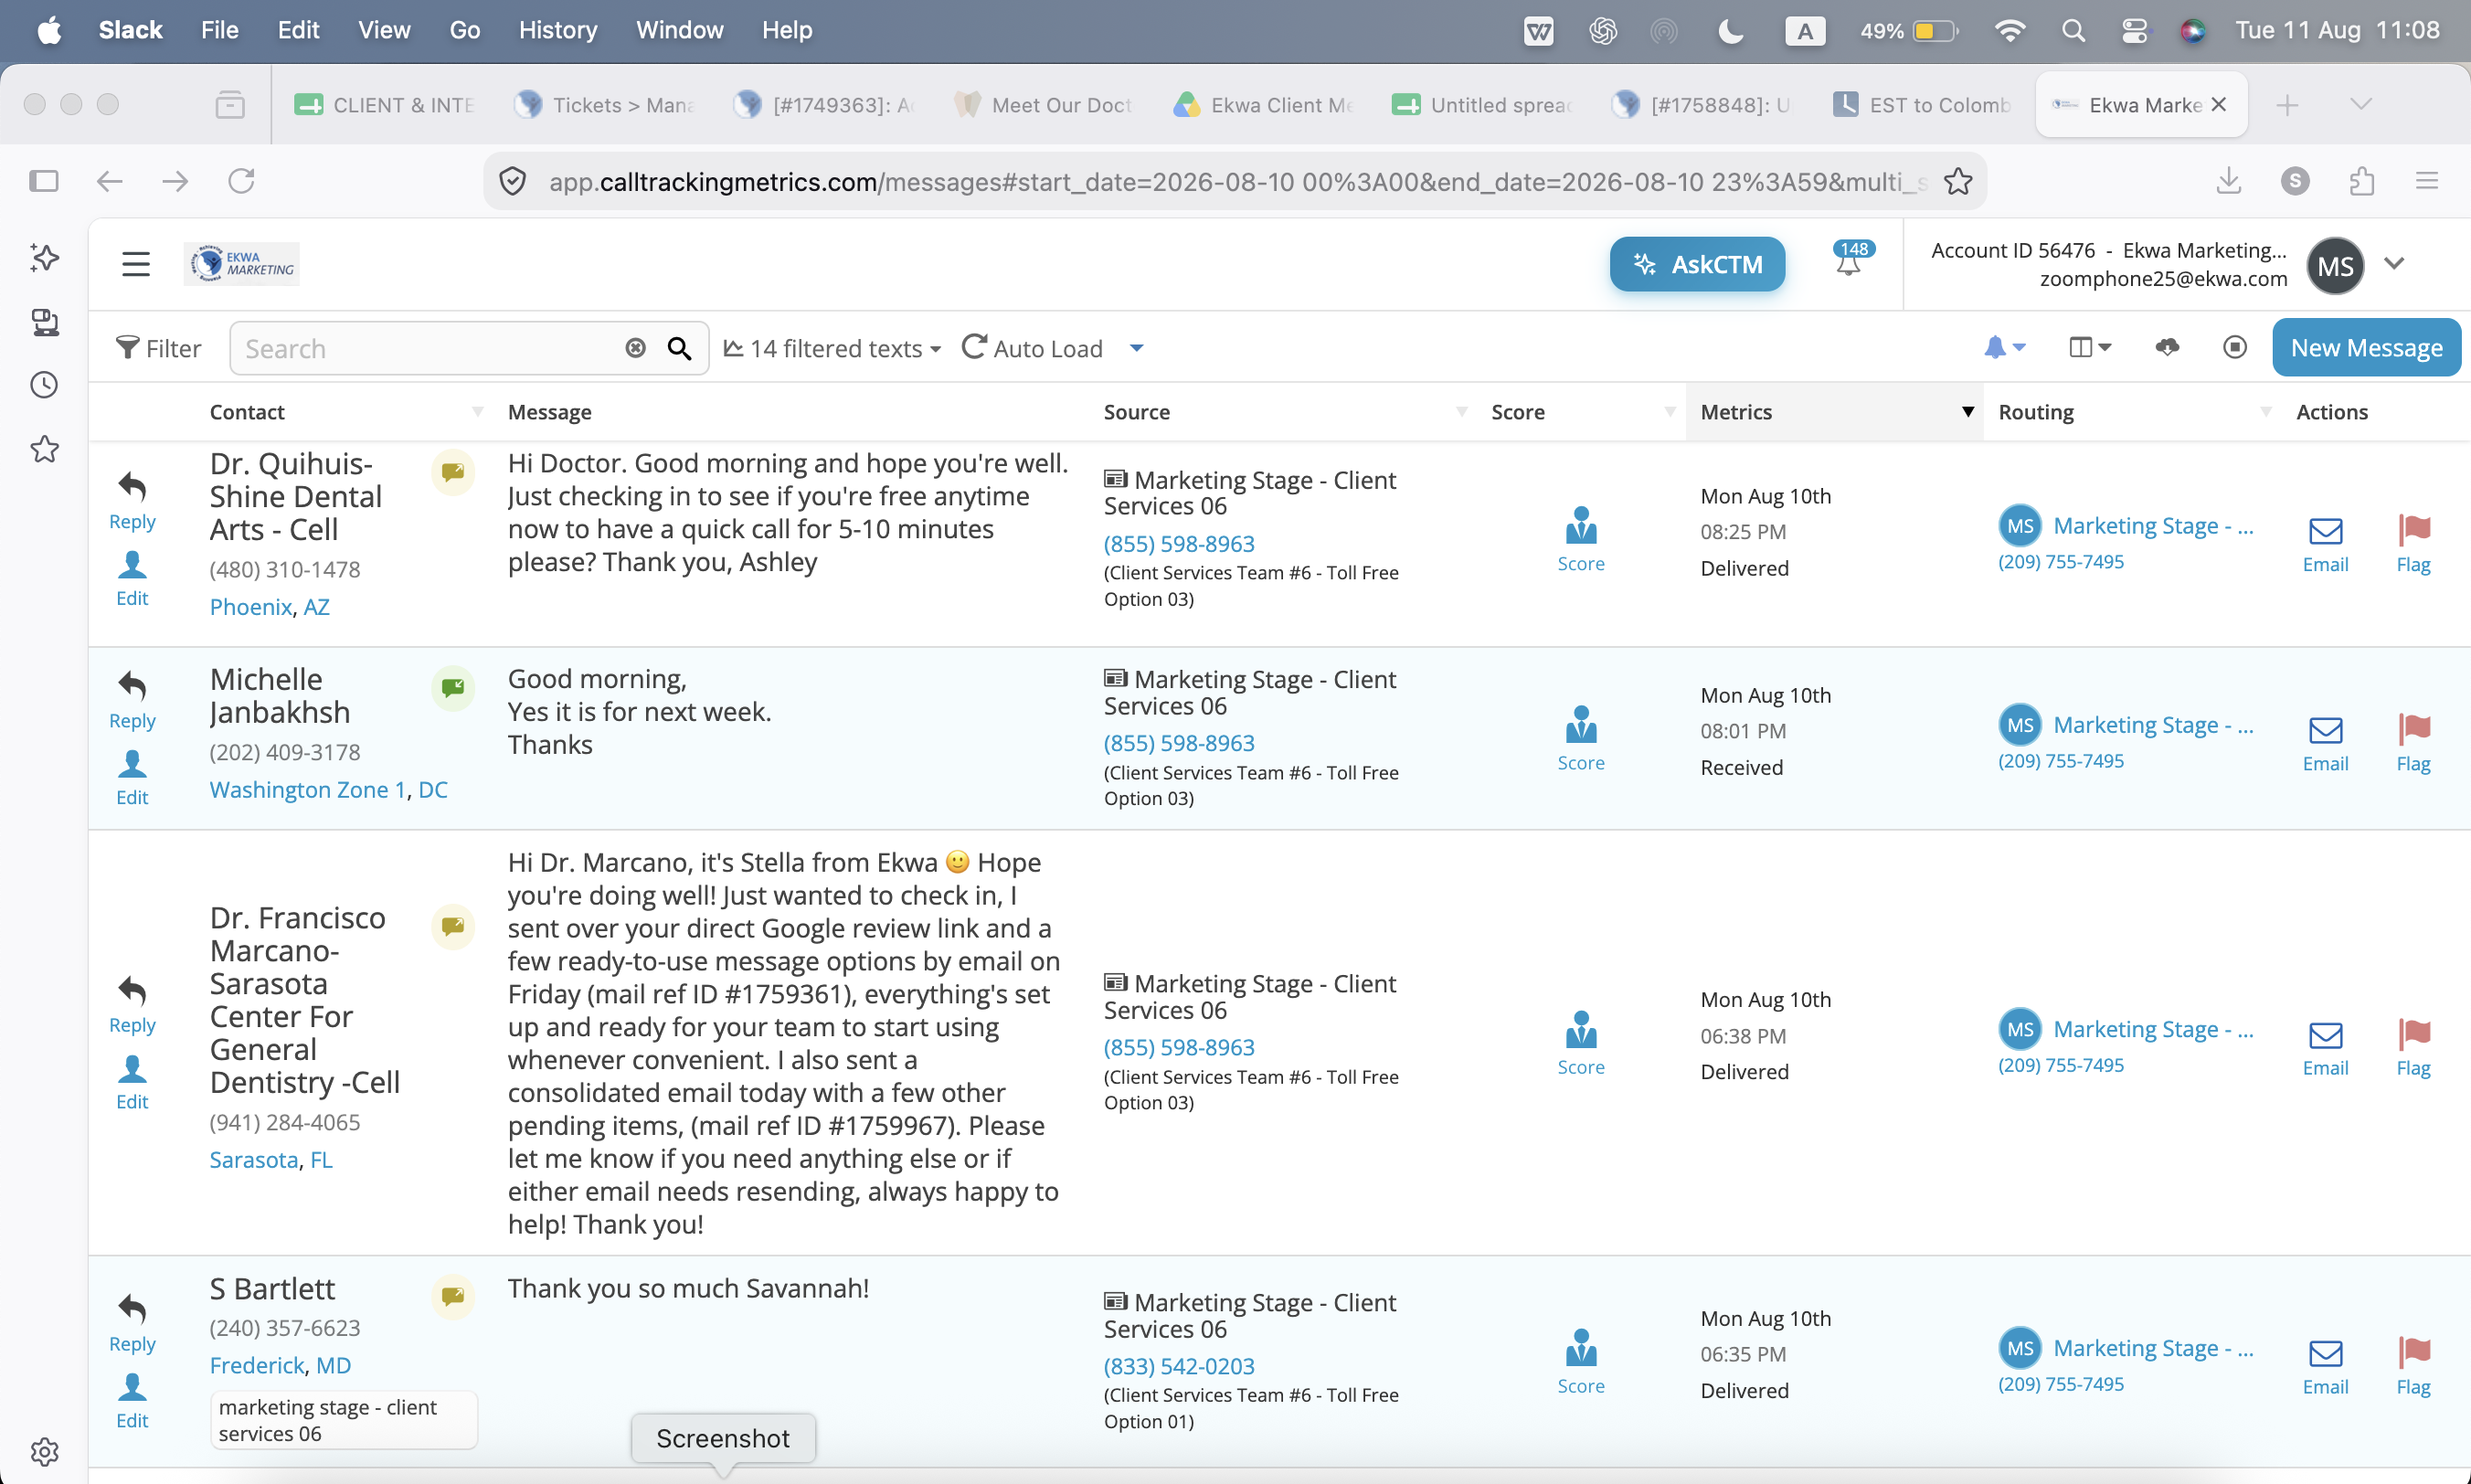Reply to Michelle Janbakhsh
The width and height of the screenshot is (2471, 1484).
point(132,700)
